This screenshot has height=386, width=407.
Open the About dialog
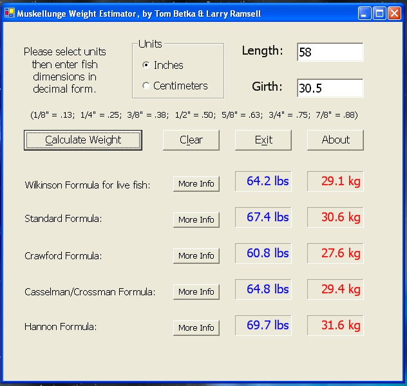pyautogui.click(x=336, y=140)
